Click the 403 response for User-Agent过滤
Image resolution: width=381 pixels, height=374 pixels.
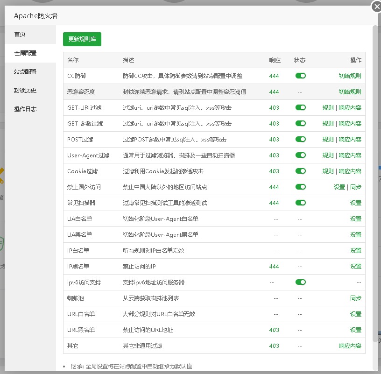tap(274, 155)
